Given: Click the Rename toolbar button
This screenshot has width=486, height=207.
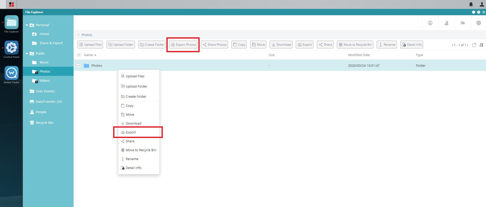Looking at the screenshot, I should tap(387, 44).
